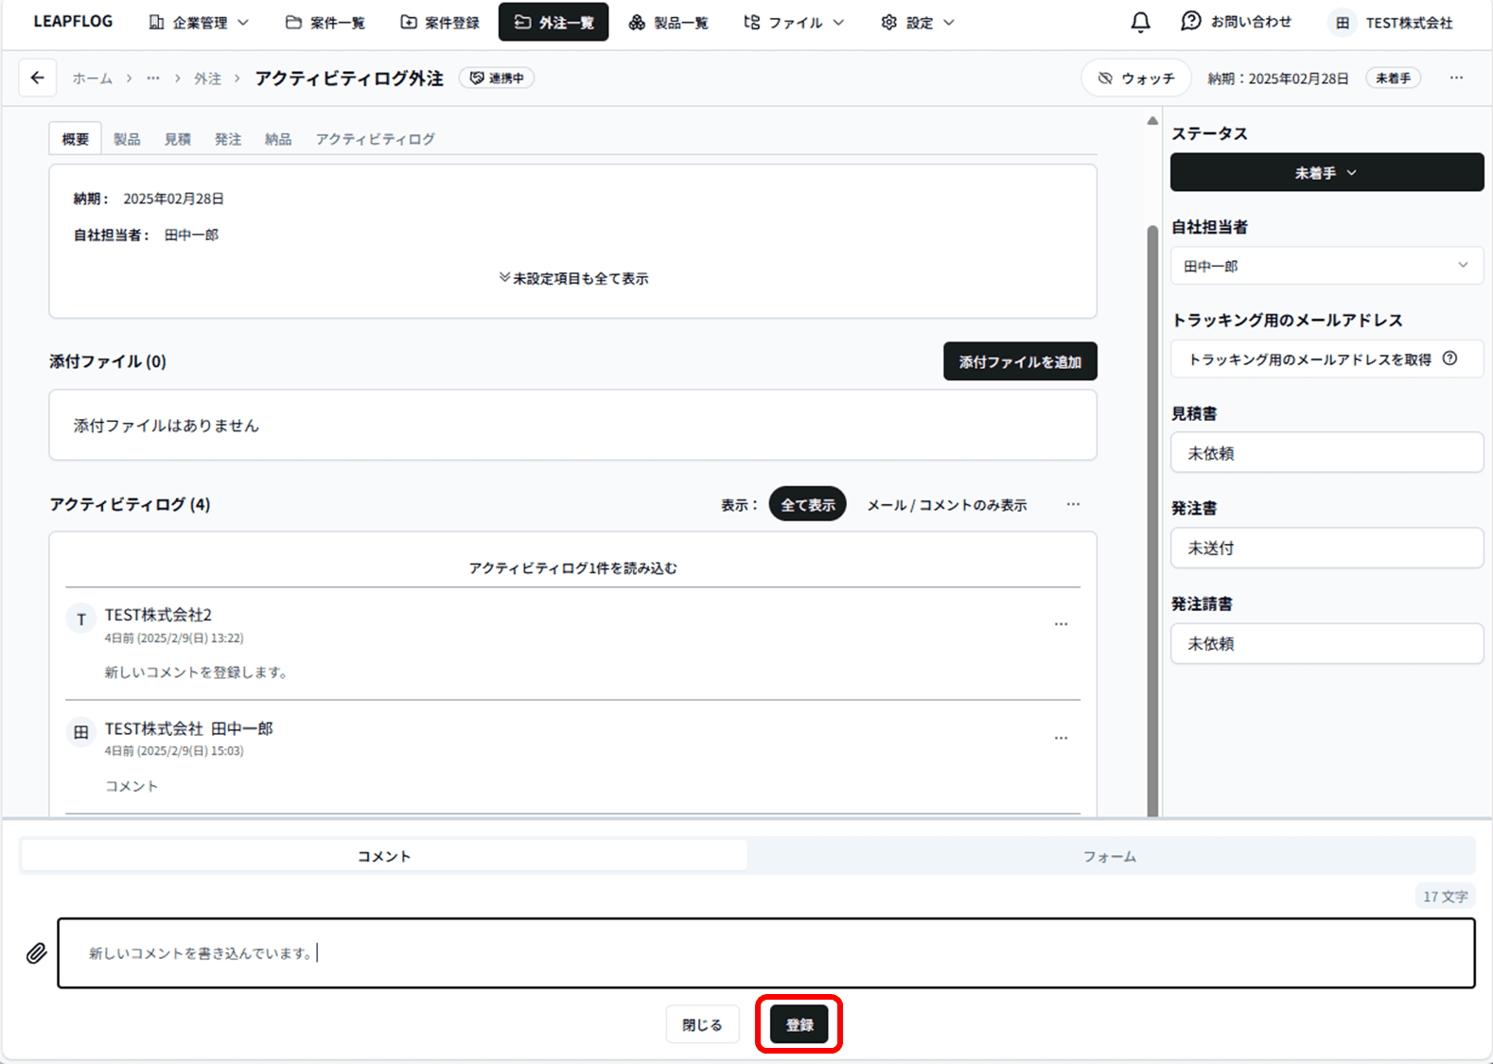Click the 登録 button
Image resolution: width=1493 pixels, height=1064 pixels.
click(799, 1024)
